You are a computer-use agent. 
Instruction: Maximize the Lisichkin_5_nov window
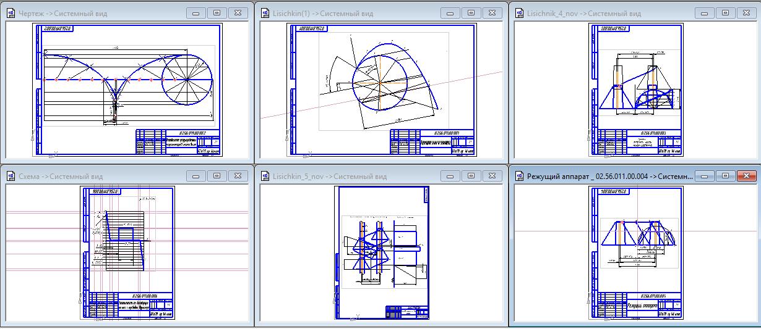[x=471, y=176]
